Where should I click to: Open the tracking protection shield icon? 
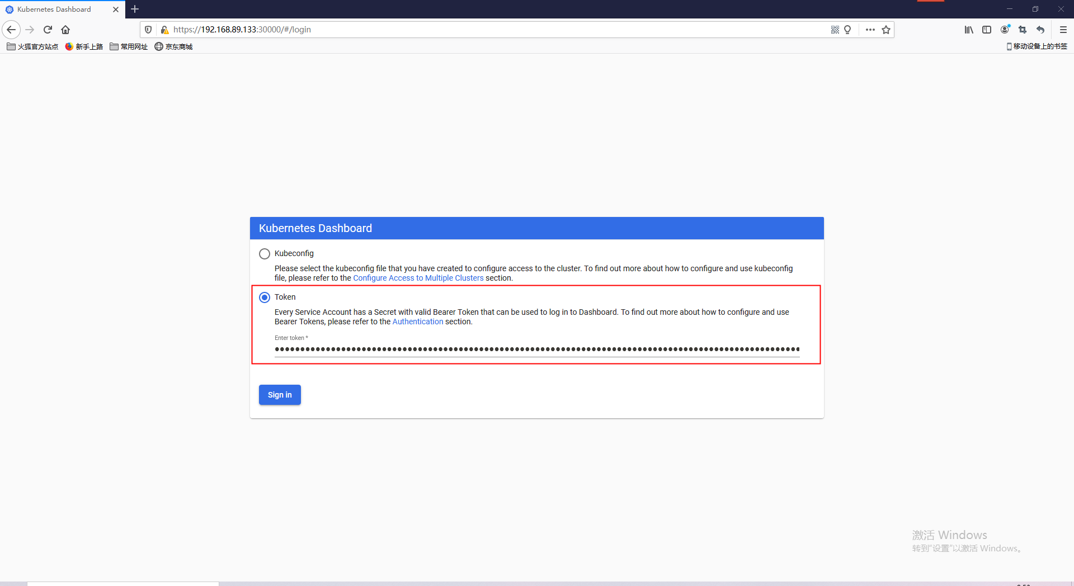tap(148, 30)
